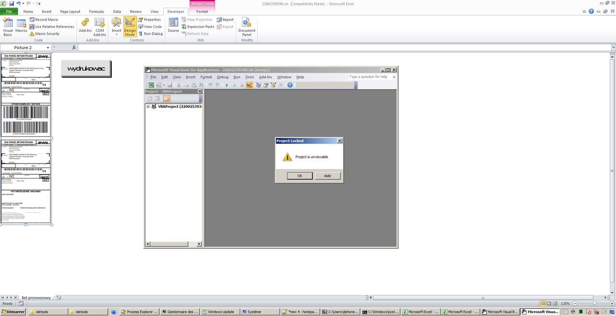The width and height of the screenshot is (616, 316).
Task: Open Properties Window icon in VBA toolbar
Action: [x=266, y=85]
